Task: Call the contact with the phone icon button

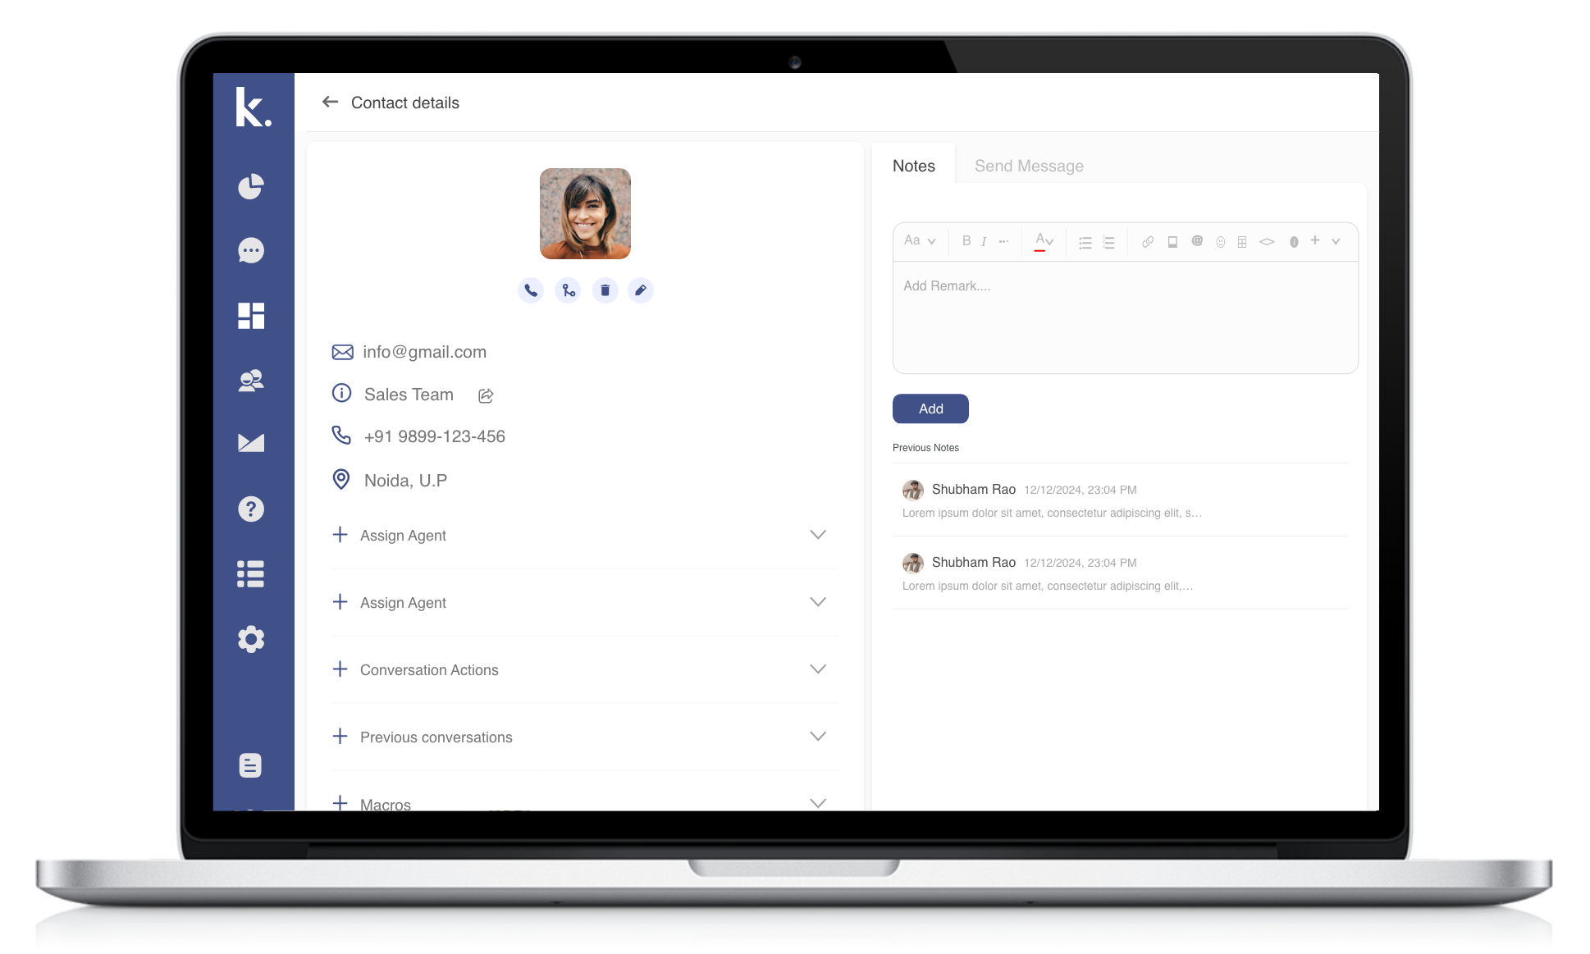Action: click(531, 290)
